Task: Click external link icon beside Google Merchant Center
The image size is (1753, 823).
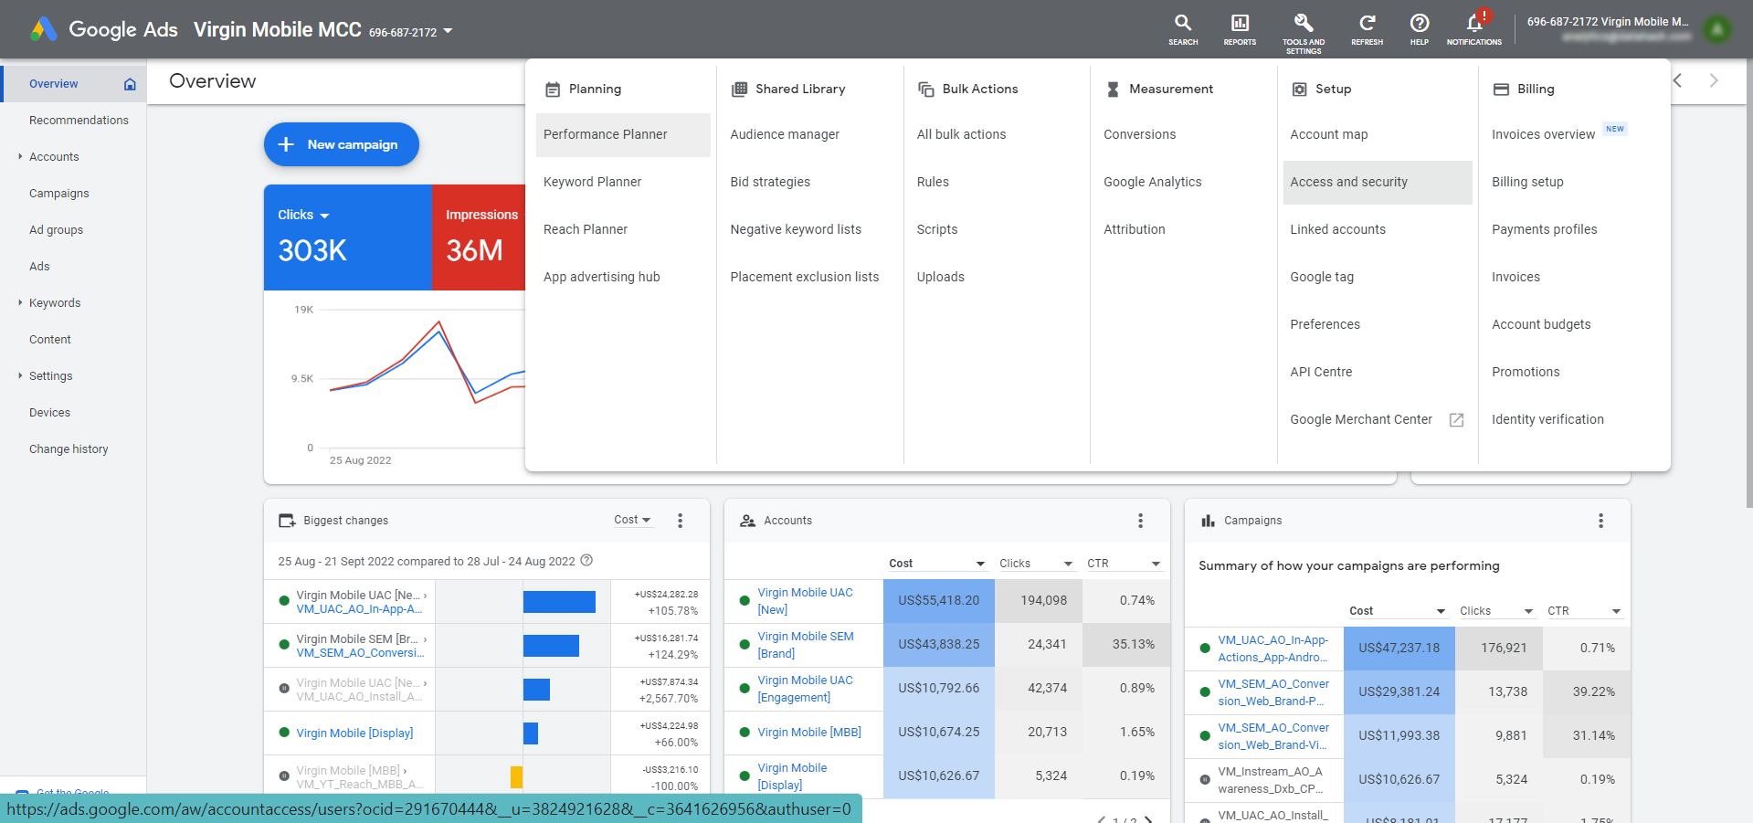Action: (x=1457, y=420)
